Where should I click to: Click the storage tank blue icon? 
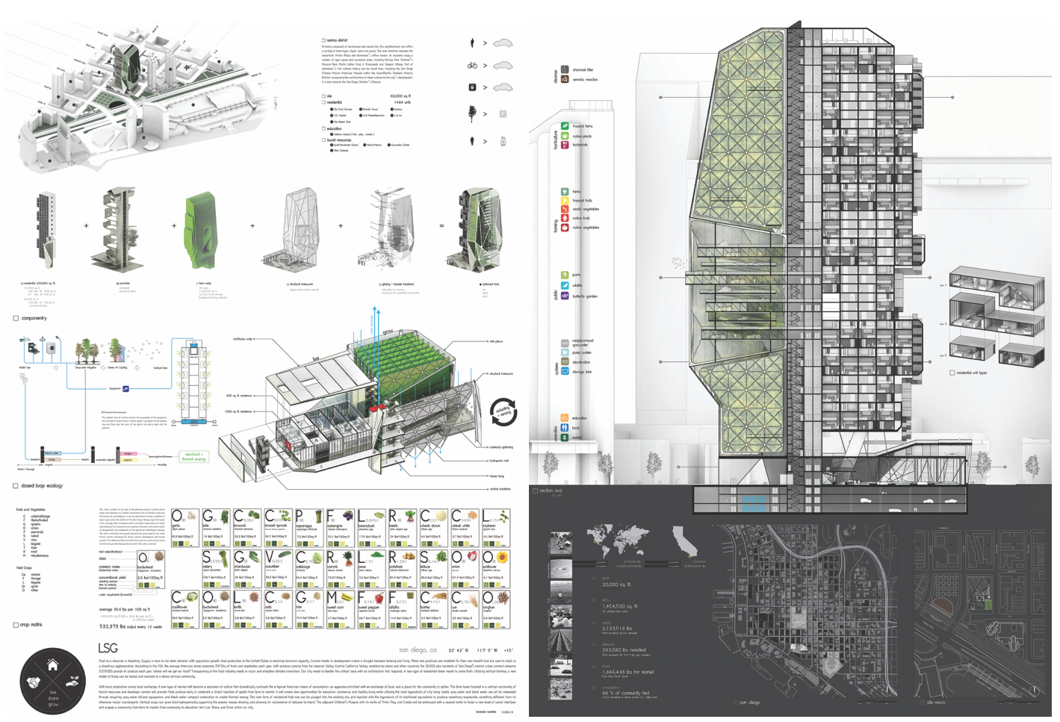565,371
